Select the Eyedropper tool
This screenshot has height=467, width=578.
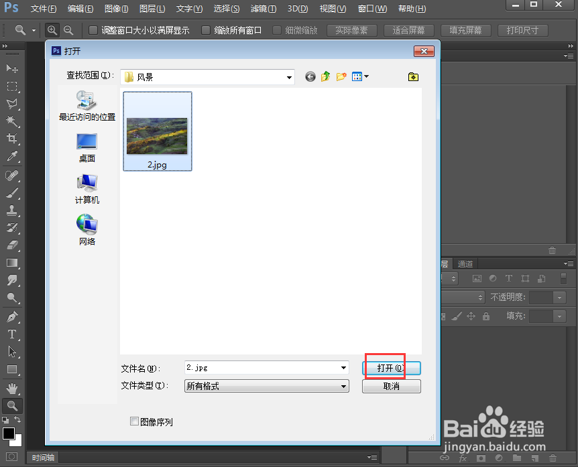(x=12, y=157)
